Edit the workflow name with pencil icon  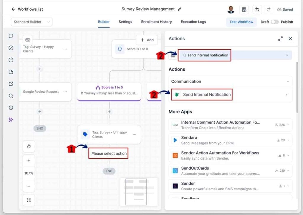coord(180,9)
